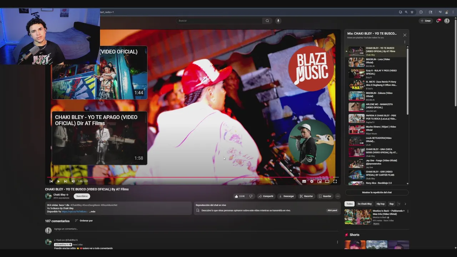
Task: Open end-screen card with 1:44 duration
Action: (x=99, y=72)
